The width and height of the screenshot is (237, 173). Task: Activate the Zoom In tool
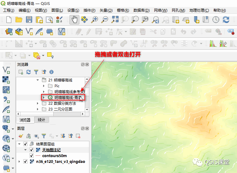[95, 20]
